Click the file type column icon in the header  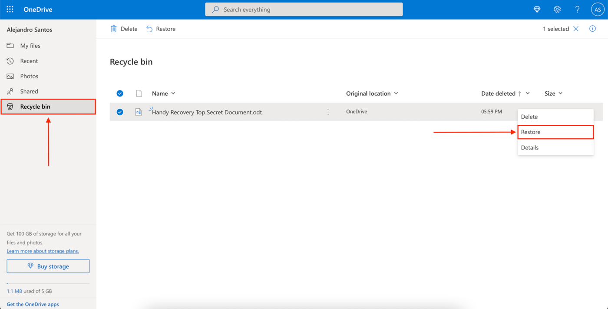[139, 93]
